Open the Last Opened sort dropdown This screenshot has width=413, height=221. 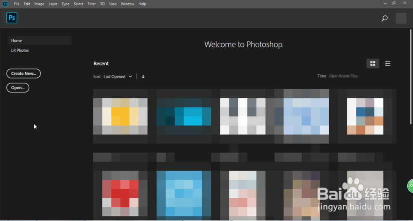coord(118,76)
